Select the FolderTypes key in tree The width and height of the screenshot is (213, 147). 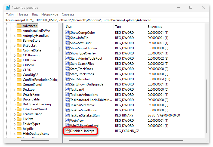pos(31,124)
